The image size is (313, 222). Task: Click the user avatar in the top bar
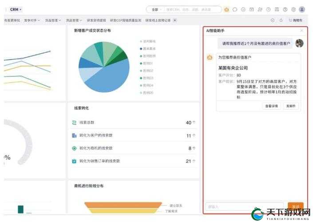coord(302,9)
